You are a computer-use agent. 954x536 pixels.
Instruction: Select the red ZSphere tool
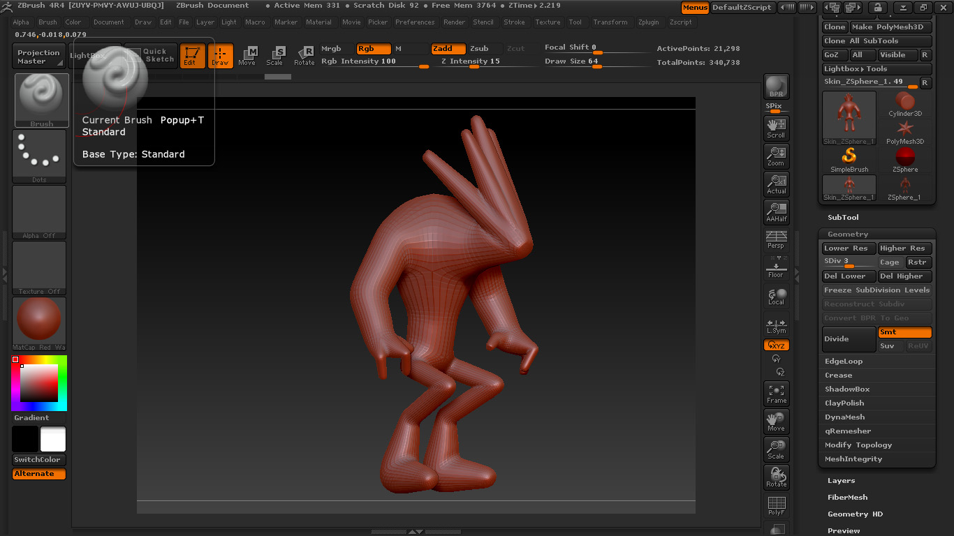pyautogui.click(x=905, y=161)
